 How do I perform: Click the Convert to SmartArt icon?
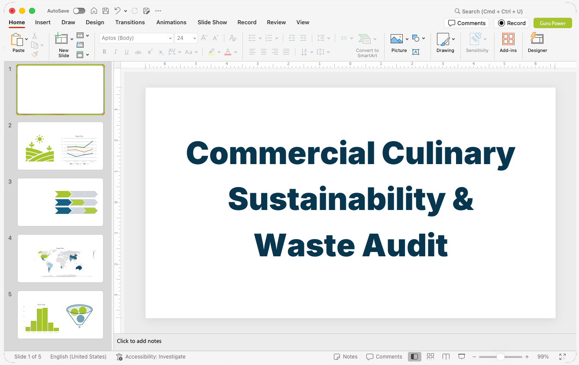(365, 39)
